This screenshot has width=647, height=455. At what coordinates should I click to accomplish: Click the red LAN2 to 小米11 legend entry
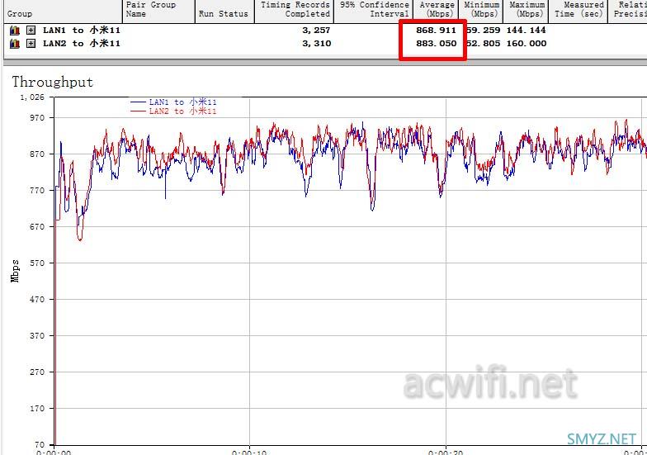pos(173,111)
